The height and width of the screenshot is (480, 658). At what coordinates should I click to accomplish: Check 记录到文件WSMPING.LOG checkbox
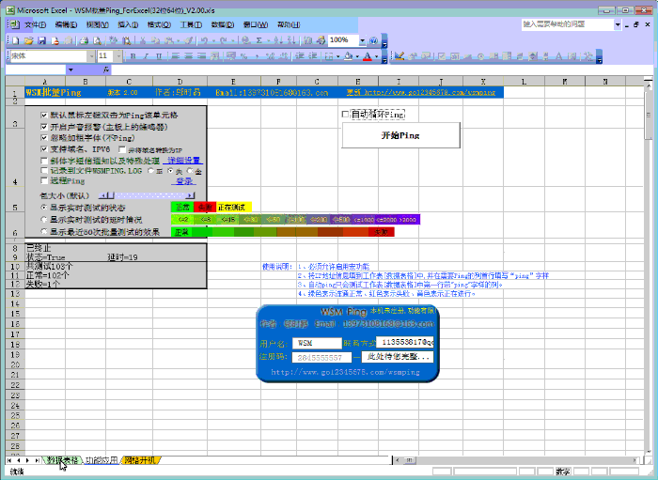(44, 170)
